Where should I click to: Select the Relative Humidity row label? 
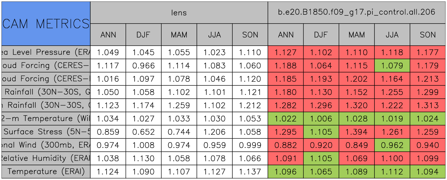46,158
